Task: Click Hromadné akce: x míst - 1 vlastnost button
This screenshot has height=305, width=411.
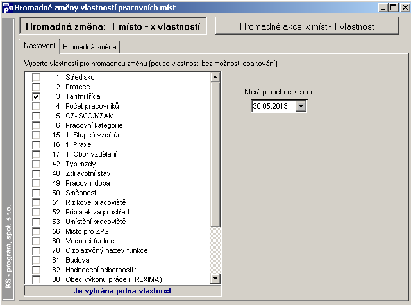Action: [306, 26]
